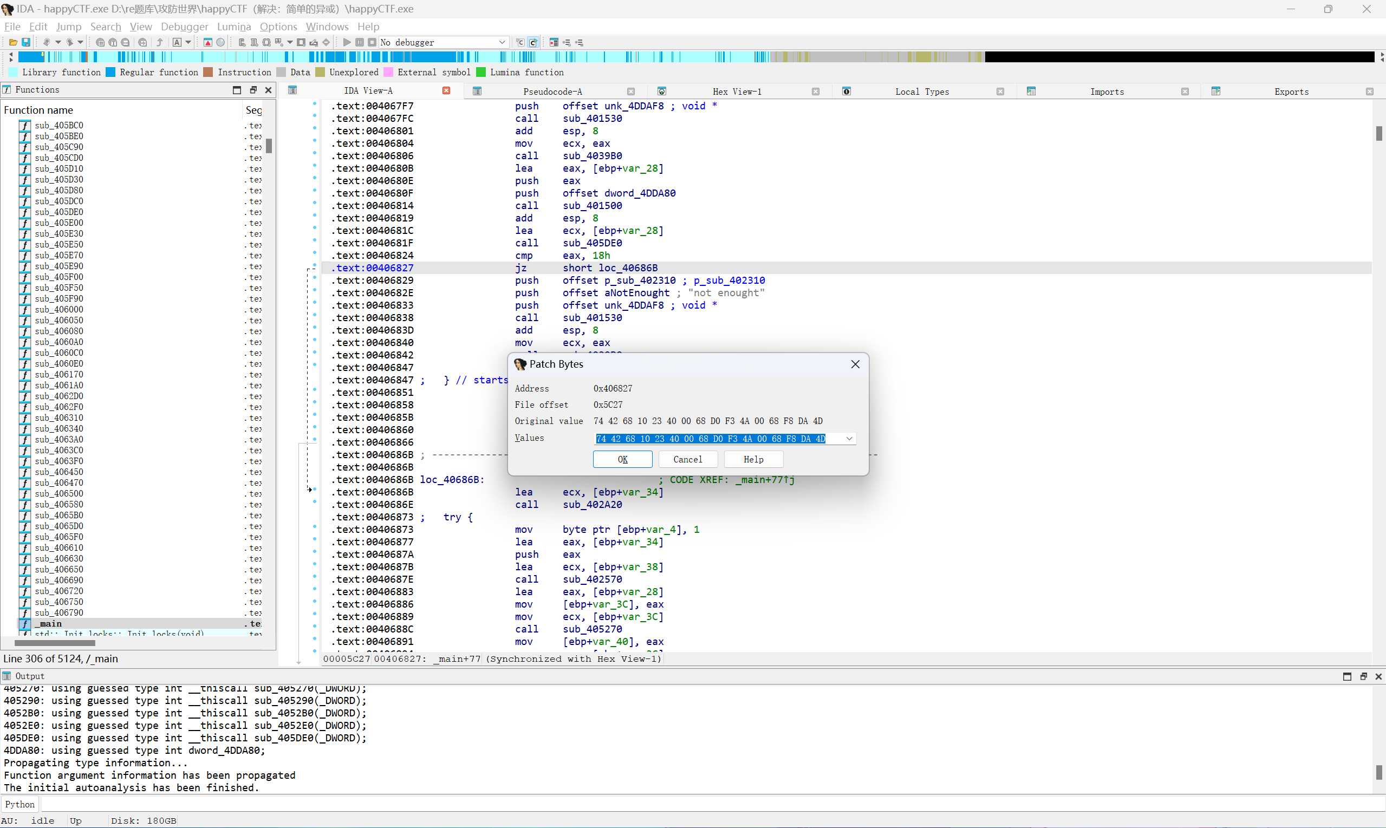Viewport: 1386px width, 828px height.
Task: Switch to the Hex View-1 tab
Action: [x=737, y=92]
